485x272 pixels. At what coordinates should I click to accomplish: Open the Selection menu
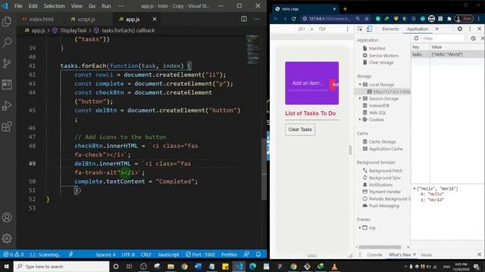tap(54, 6)
